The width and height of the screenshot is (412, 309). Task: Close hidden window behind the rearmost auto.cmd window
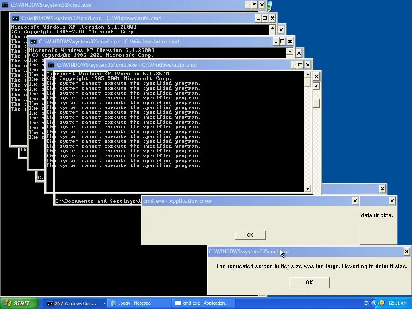pos(281,30)
